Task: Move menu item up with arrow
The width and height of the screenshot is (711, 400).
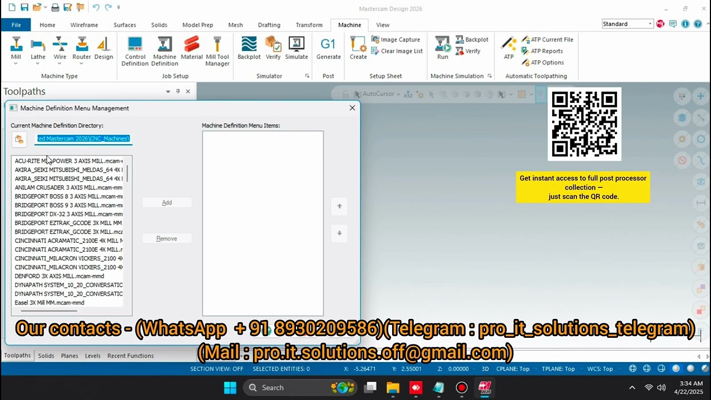Action: [x=339, y=206]
